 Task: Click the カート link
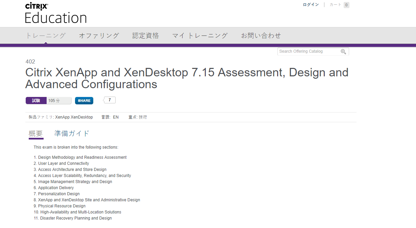pos(336,5)
